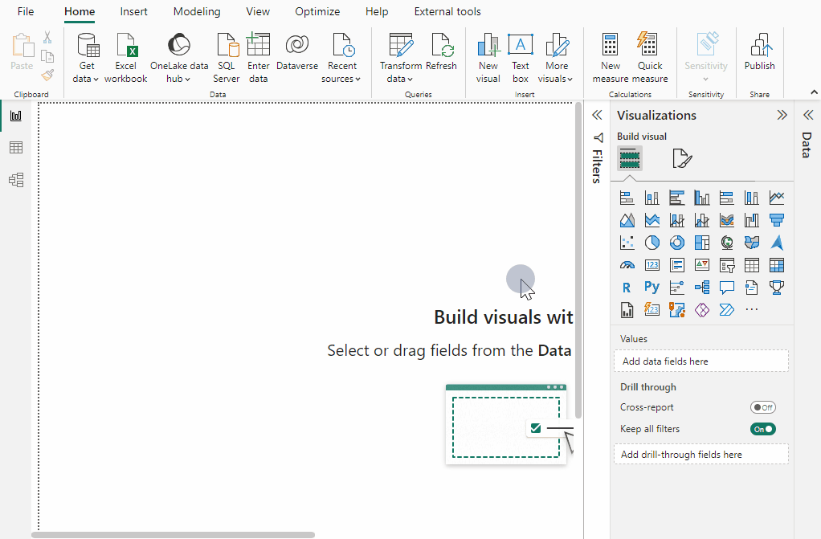Image resolution: width=821 pixels, height=539 pixels.
Task: Expand the collapsed Data pane
Action: coord(807,115)
